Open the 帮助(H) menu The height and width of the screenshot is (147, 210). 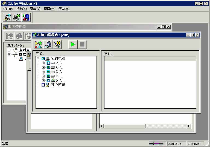pyautogui.click(x=63, y=9)
